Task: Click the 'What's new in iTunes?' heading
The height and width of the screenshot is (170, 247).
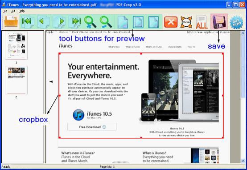Action: click(x=78, y=153)
